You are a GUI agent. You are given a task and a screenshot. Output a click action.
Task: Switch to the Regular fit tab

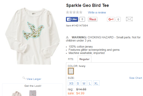tap(84, 59)
